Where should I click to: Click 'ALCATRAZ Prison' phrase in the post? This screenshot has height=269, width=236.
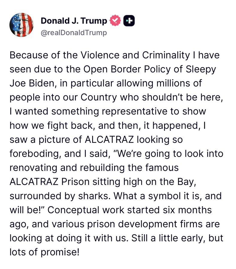point(50,182)
